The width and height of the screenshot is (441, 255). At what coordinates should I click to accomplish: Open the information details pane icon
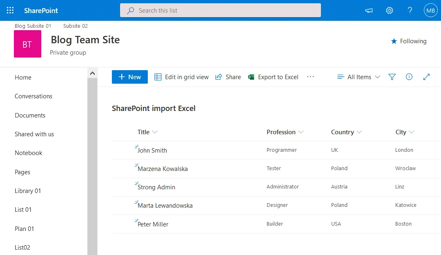pos(409,77)
